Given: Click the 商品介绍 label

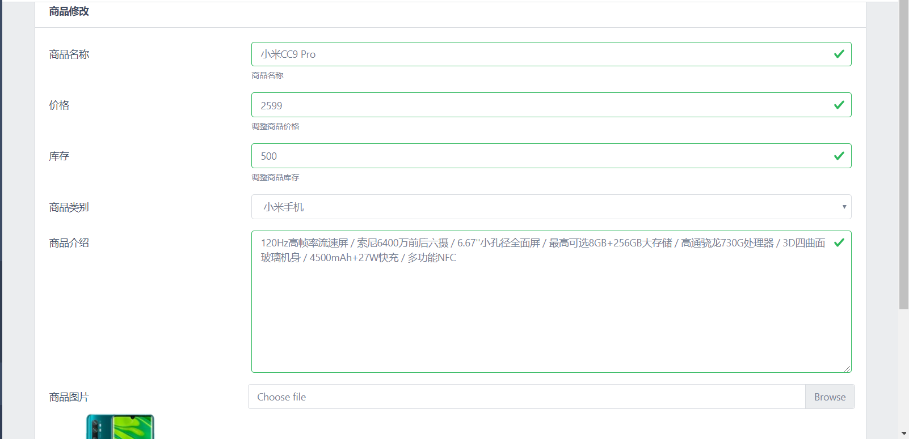Looking at the screenshot, I should click(69, 243).
